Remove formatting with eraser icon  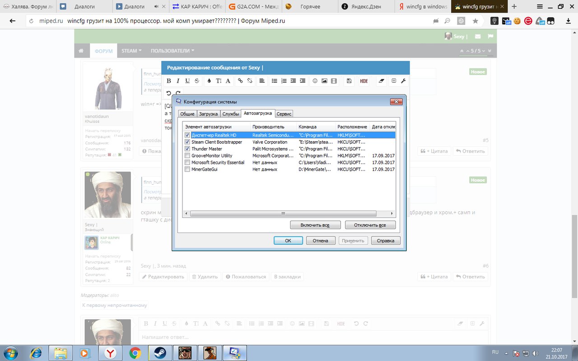pos(382,81)
